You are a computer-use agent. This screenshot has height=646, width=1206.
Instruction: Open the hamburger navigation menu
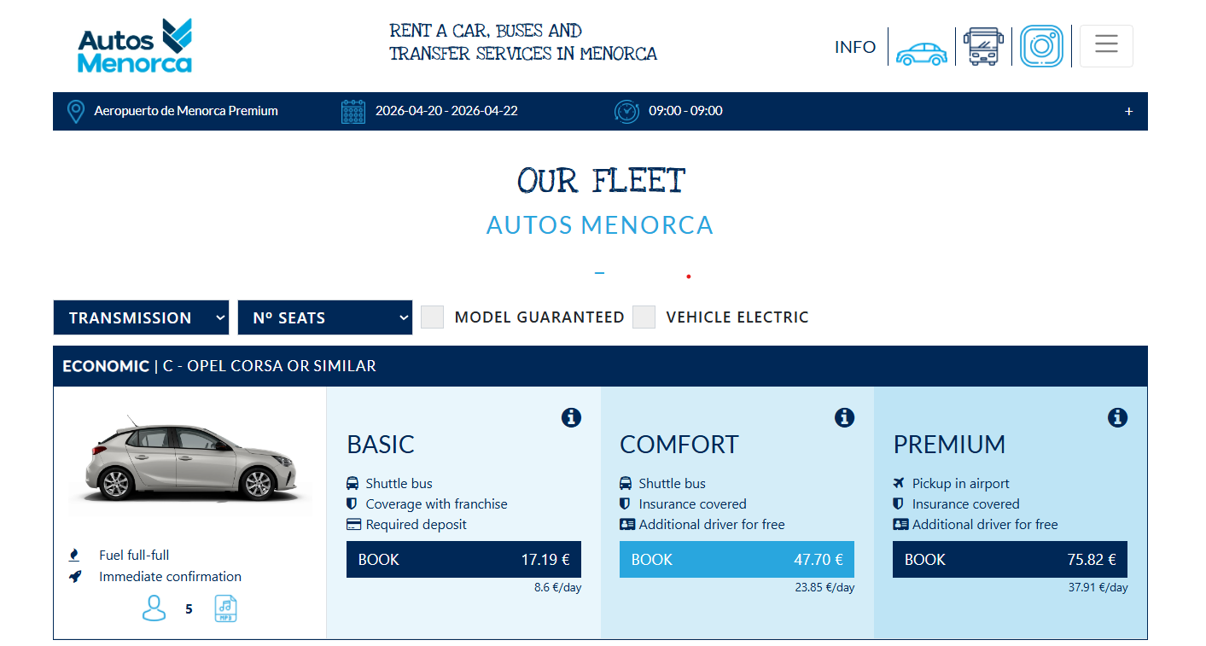1106,45
